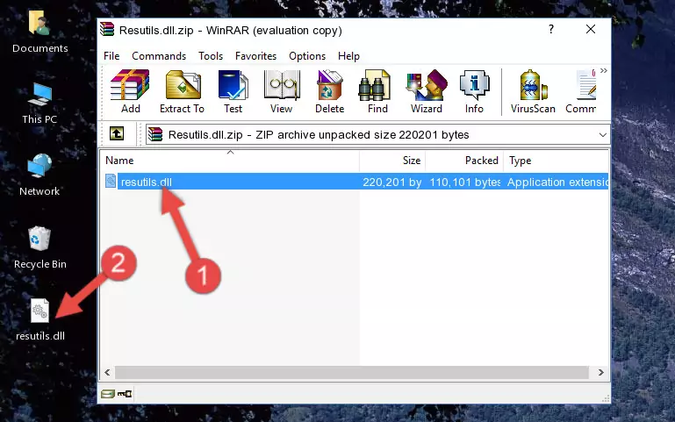
Task: Click the WinRAR title bar icon
Action: tap(107, 29)
